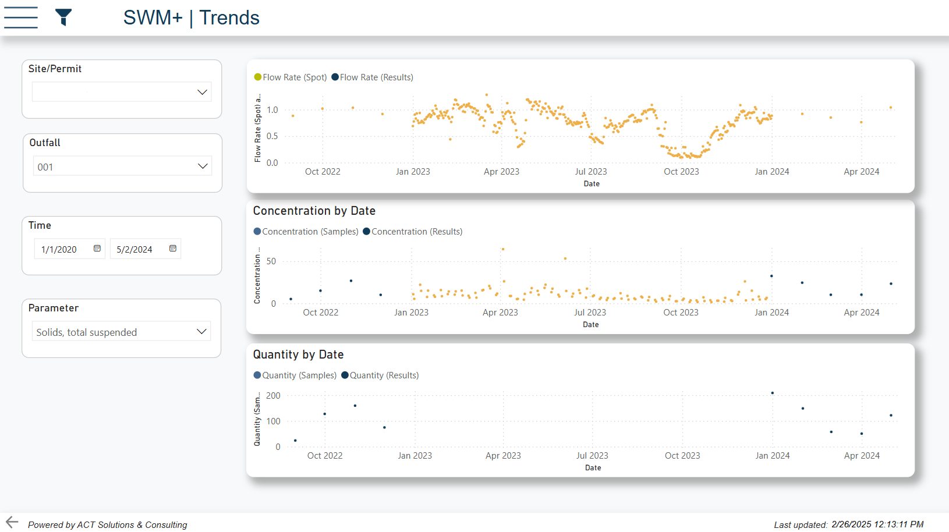
Task: Click the SWM+ | Trends page title
Action: (192, 17)
